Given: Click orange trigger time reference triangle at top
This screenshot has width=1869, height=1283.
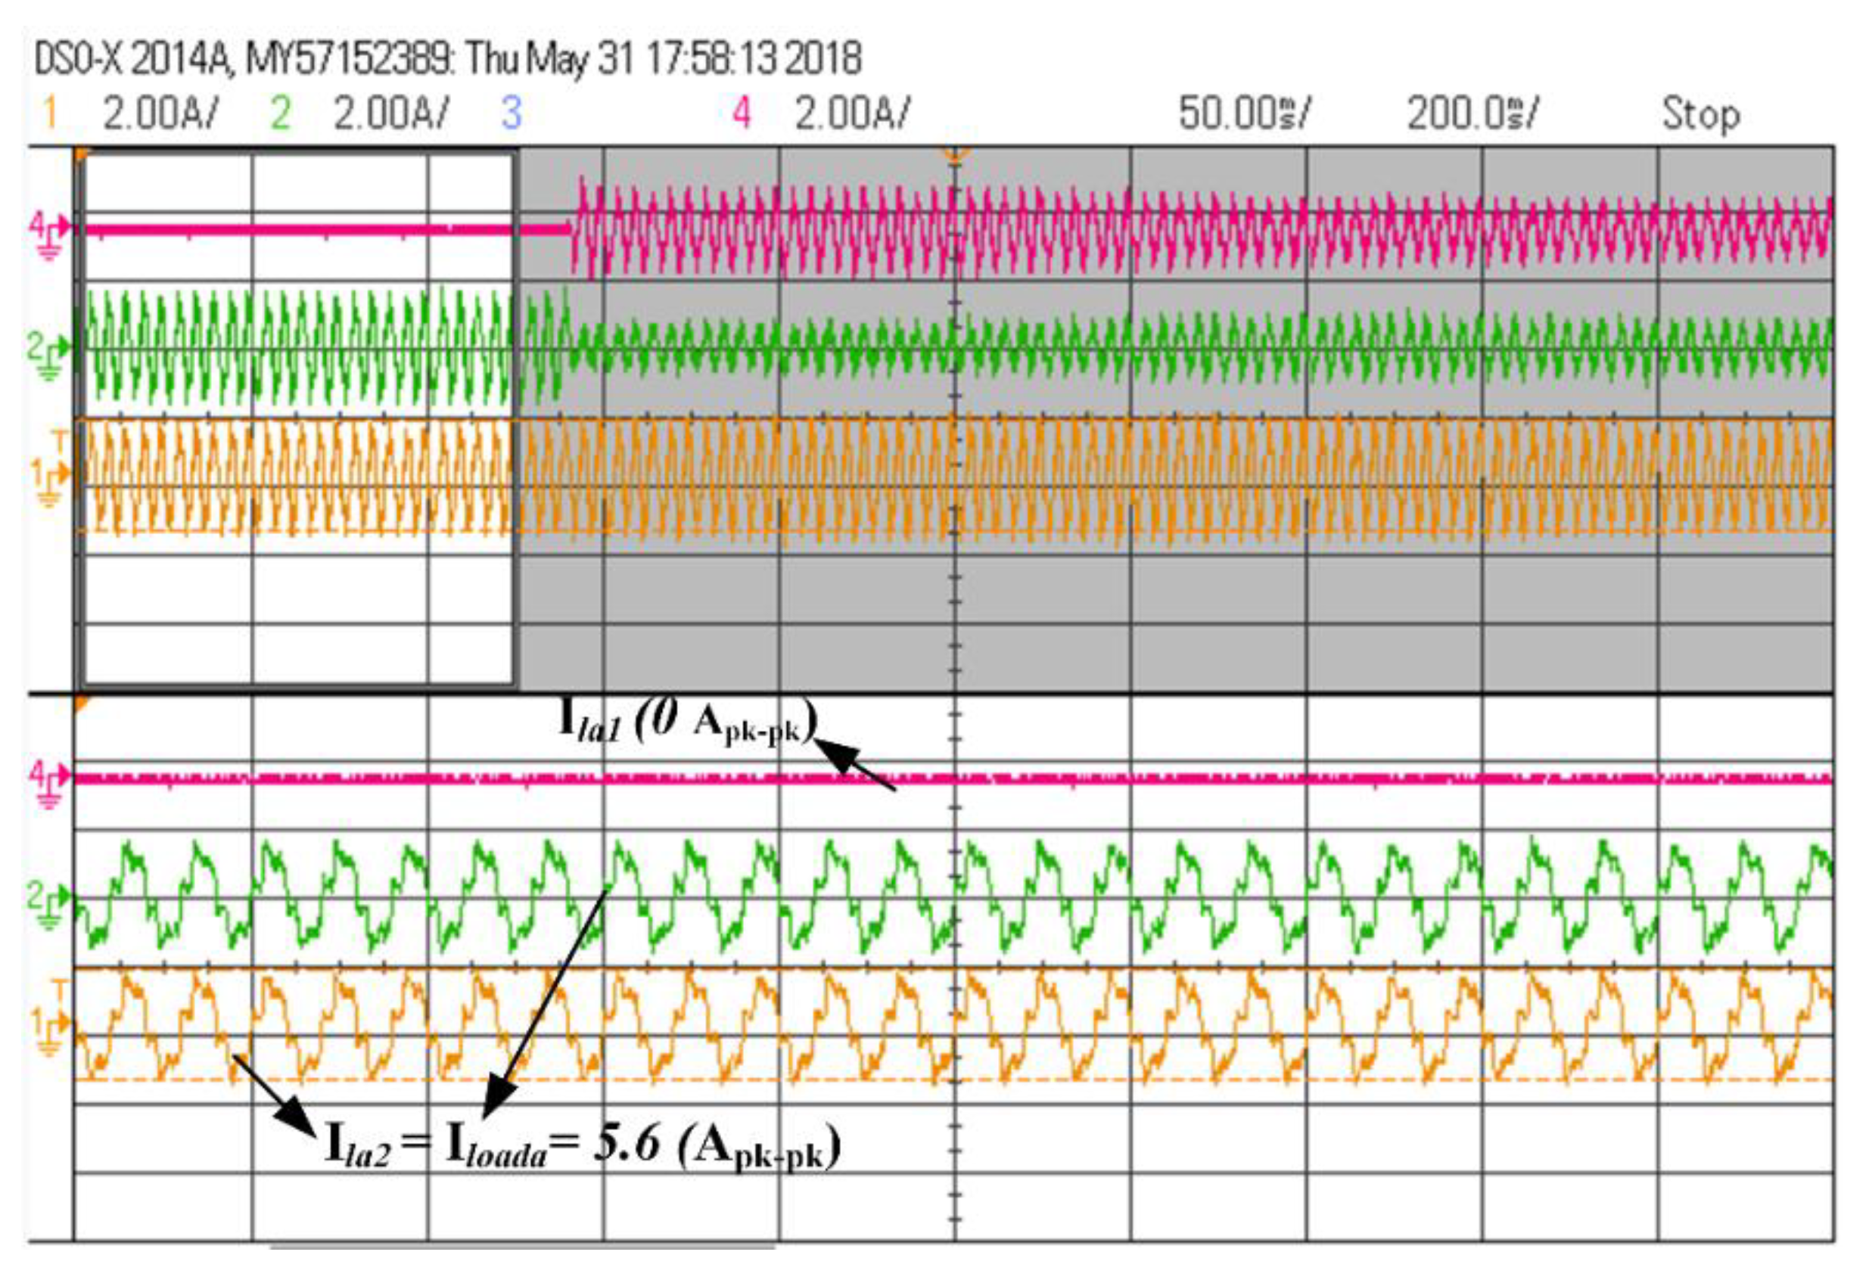Looking at the screenshot, I should pos(955,155).
